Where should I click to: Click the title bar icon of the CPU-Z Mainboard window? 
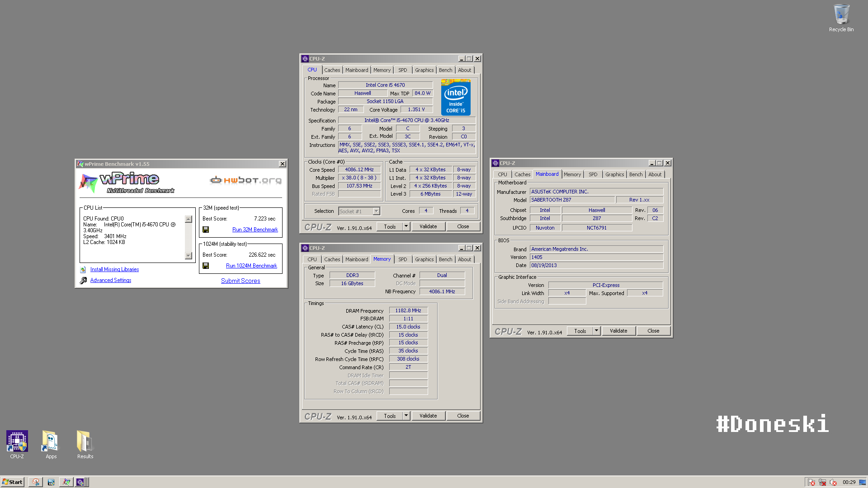tap(495, 163)
